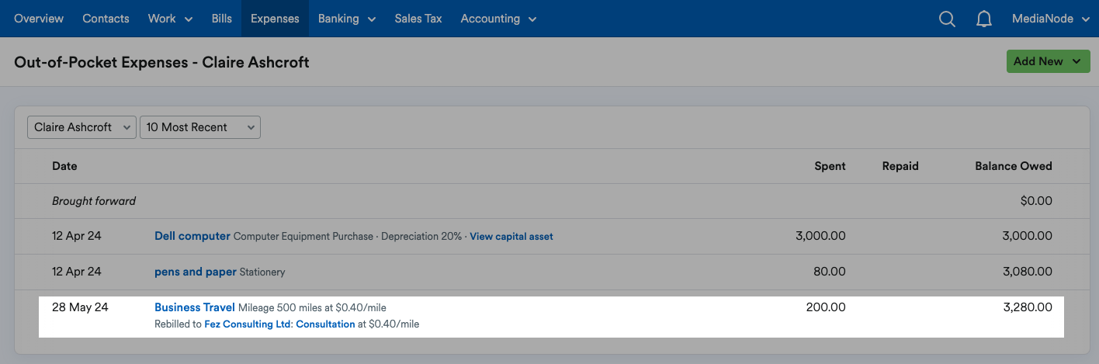Click the Spent column header
1099x364 pixels.
pyautogui.click(x=830, y=166)
